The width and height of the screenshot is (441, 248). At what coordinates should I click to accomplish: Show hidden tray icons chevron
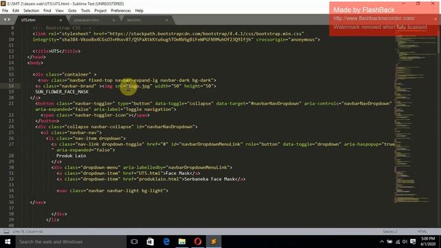[x=382, y=242]
